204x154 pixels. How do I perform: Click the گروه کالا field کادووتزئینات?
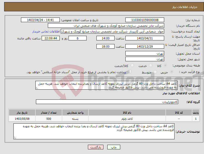[x=107, y=102]
